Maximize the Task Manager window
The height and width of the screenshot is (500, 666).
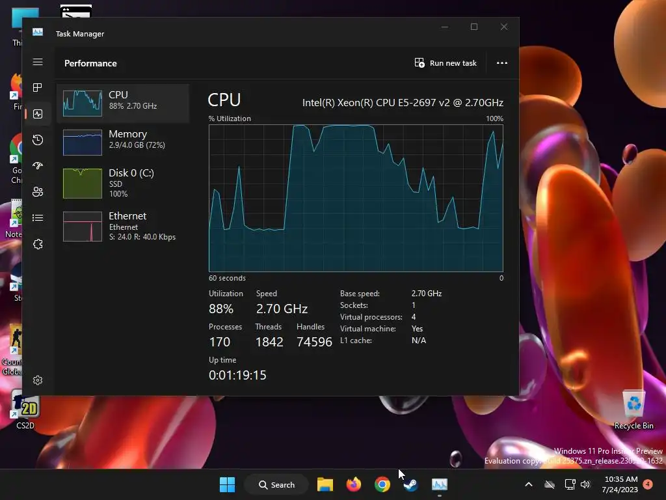[x=474, y=27]
